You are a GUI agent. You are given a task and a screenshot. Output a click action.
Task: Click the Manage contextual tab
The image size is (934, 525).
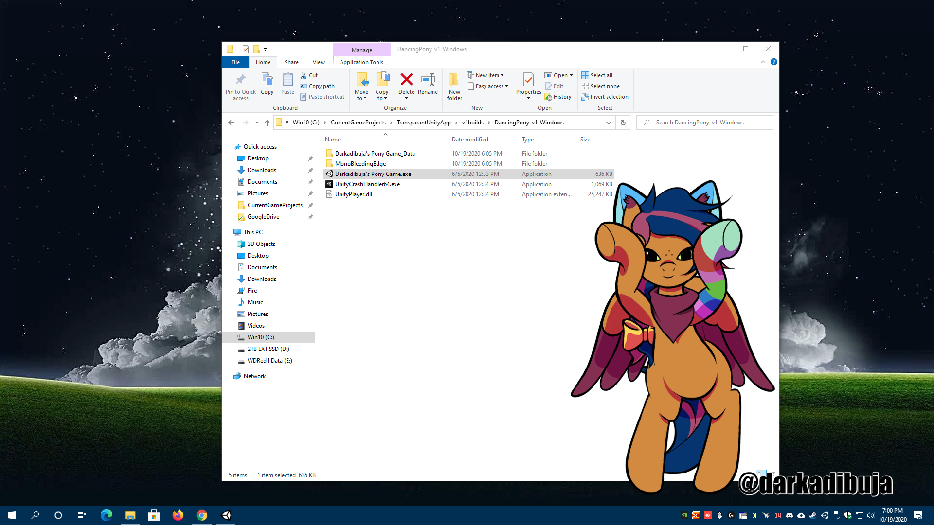[362, 50]
